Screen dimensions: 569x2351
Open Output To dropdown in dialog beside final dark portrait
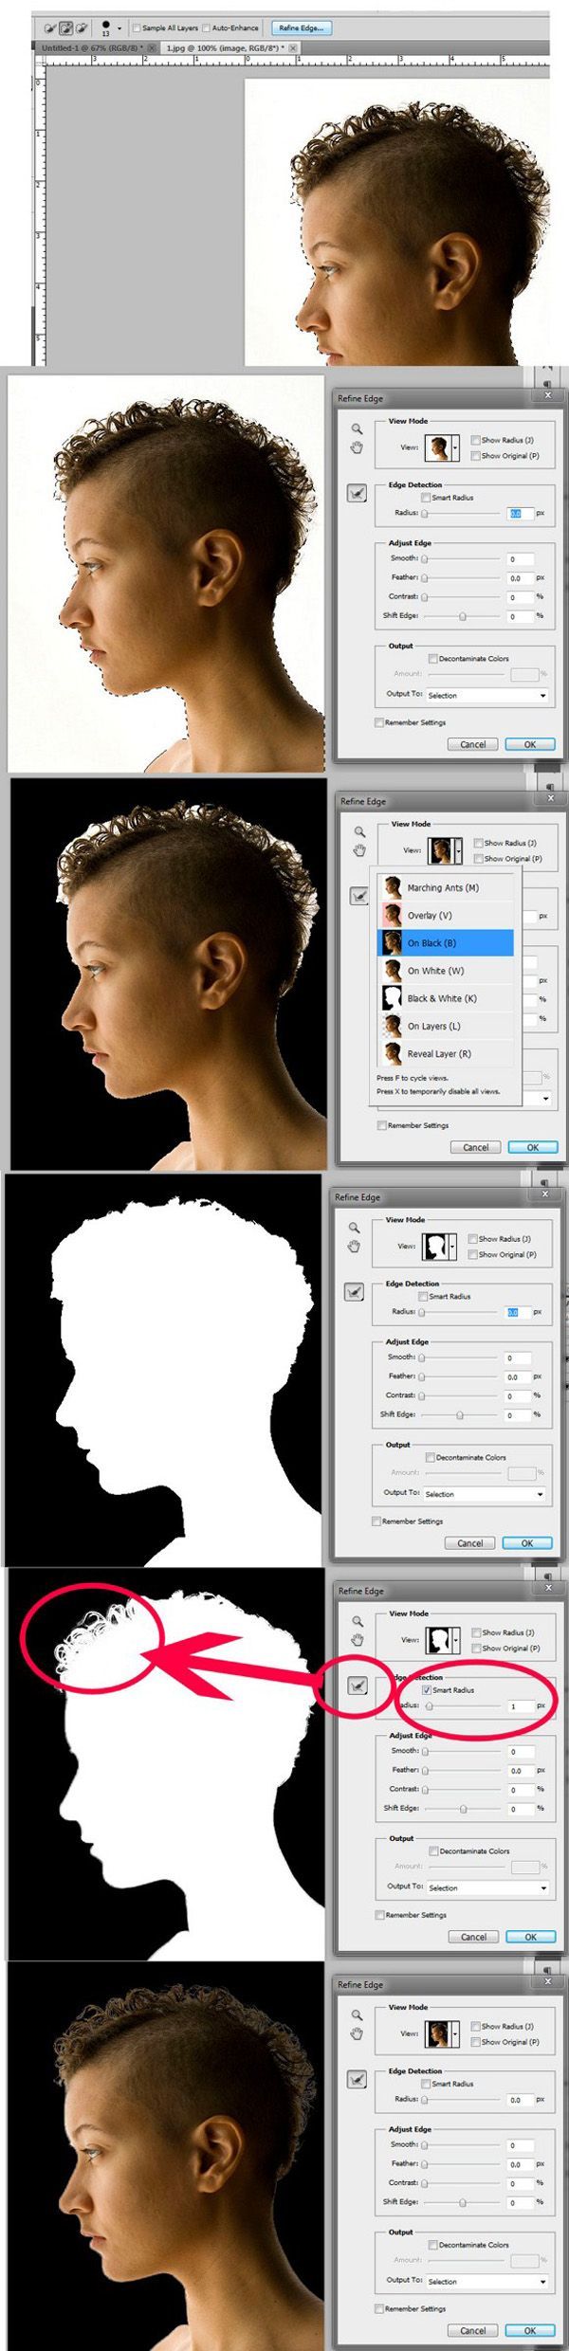pyautogui.click(x=487, y=2281)
